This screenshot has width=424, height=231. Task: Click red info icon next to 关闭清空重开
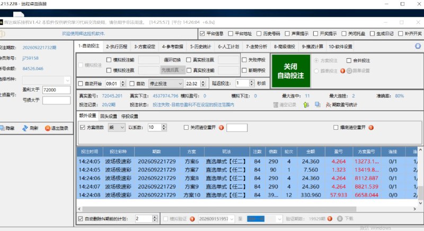[221, 128]
